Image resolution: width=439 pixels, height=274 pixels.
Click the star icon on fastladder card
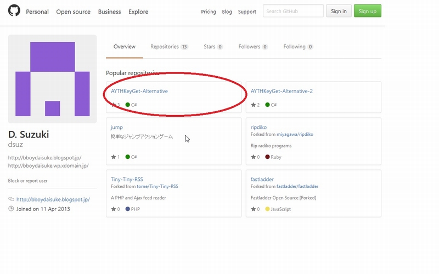click(253, 209)
